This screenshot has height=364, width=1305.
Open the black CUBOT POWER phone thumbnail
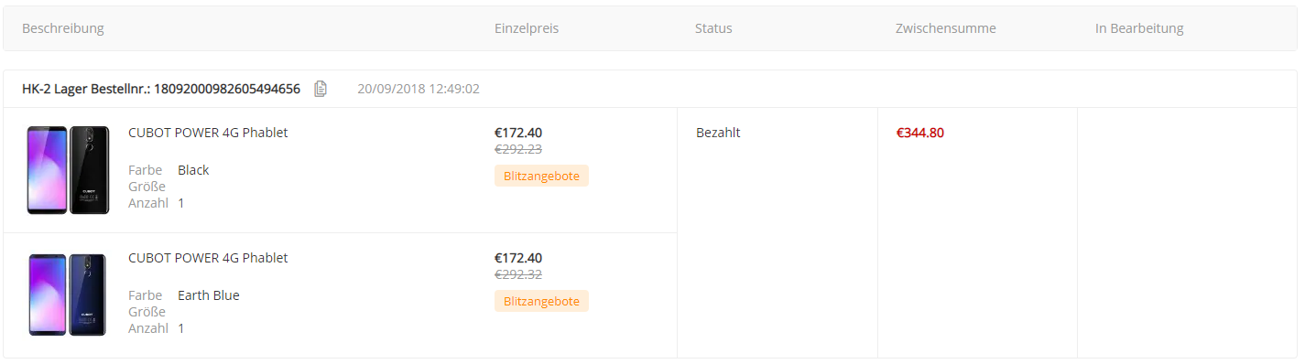(x=68, y=170)
